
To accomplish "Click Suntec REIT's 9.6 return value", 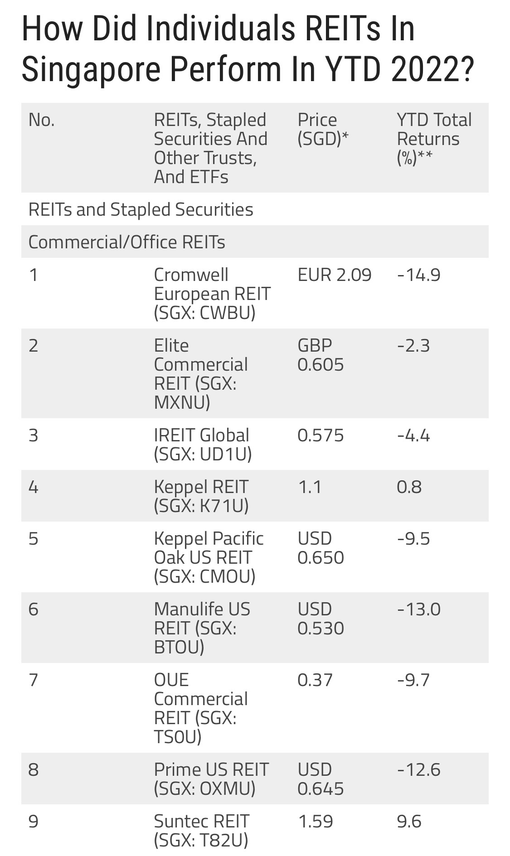I will pos(409,822).
